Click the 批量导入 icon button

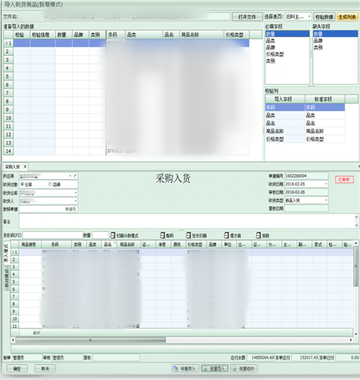pos(214,368)
